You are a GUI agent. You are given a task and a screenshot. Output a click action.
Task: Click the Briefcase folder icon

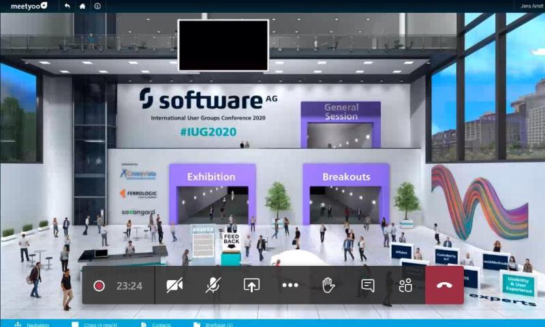click(197, 324)
